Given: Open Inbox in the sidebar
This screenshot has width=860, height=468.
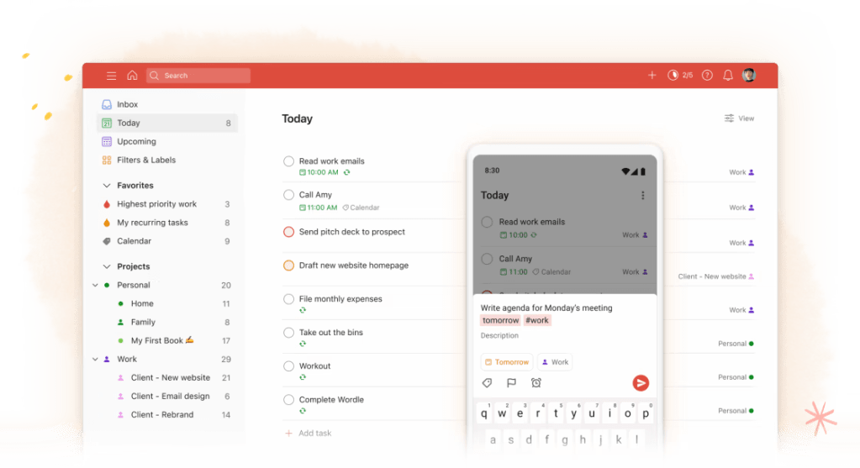Looking at the screenshot, I should [127, 105].
